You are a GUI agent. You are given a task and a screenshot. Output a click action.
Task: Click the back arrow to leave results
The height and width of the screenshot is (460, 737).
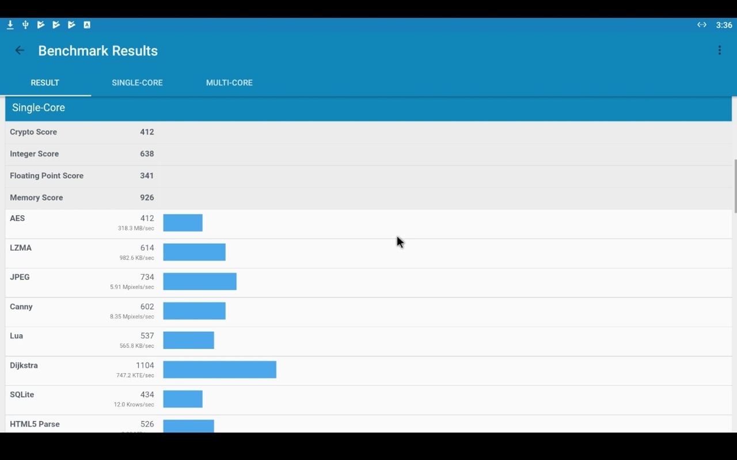click(x=20, y=50)
